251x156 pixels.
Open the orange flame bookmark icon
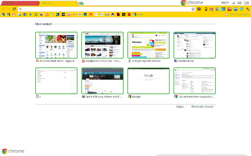(47, 14)
